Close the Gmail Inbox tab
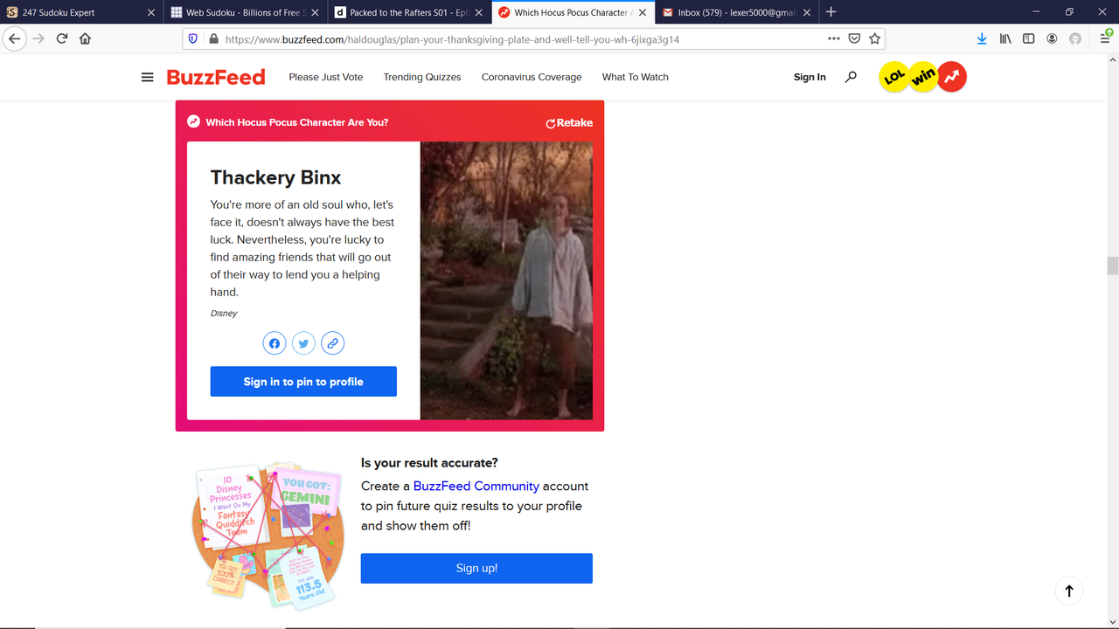Screen dimensions: 1119x629 pyautogui.click(x=806, y=12)
